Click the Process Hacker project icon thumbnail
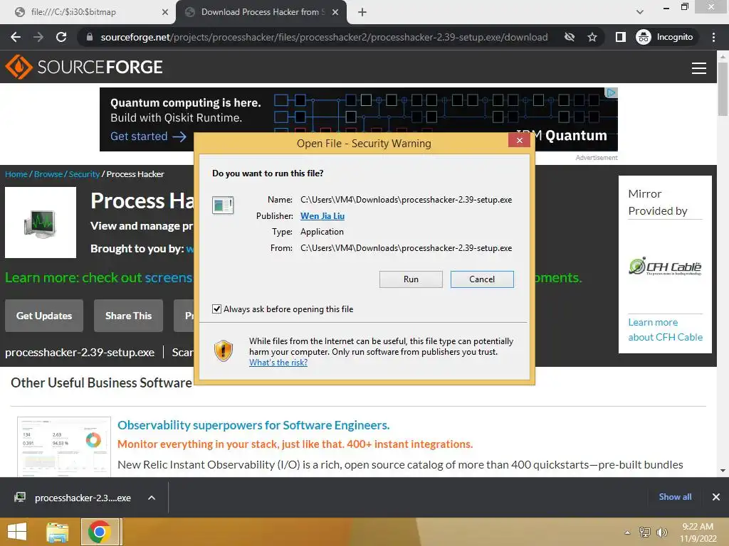The height and width of the screenshot is (546, 729). 41,223
